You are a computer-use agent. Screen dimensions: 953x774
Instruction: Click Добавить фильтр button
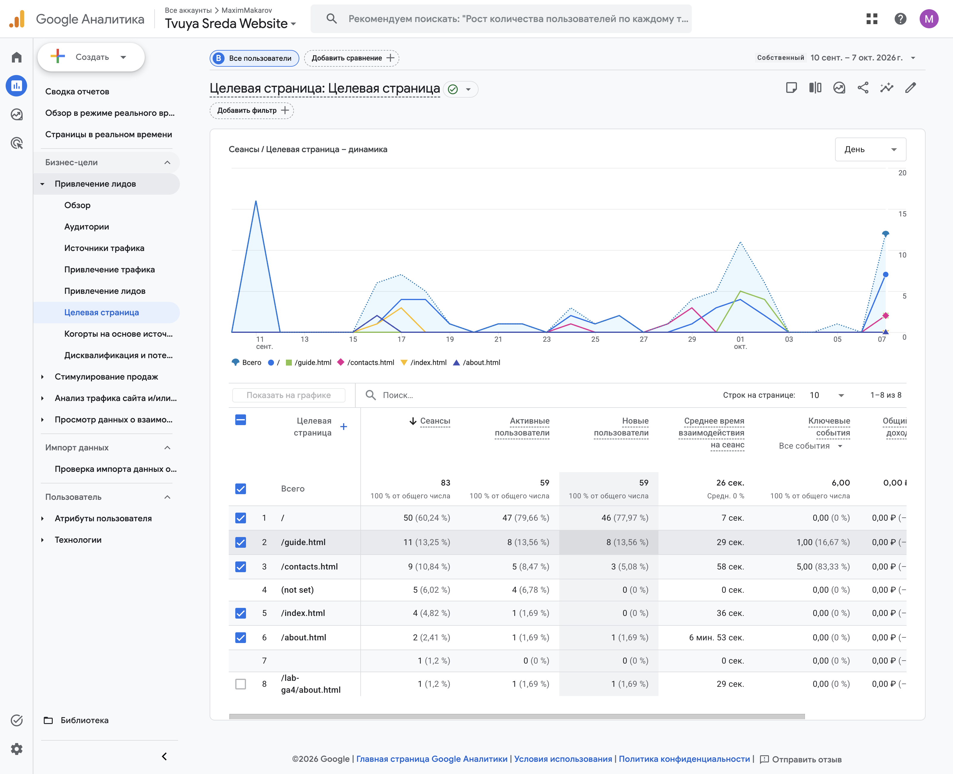click(252, 110)
